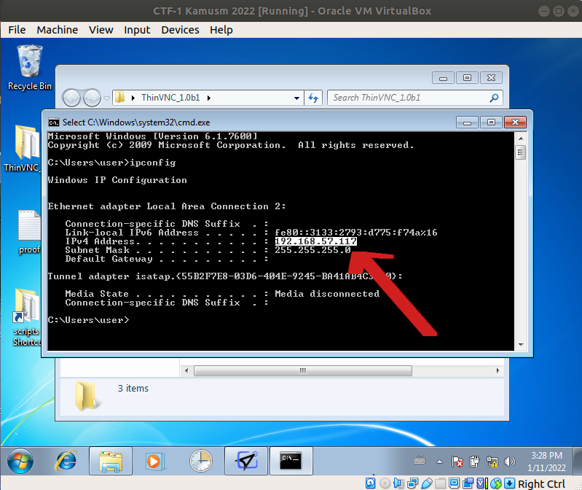582x490 pixels.
Task: Click the Action Center flag tray icon
Action: (x=457, y=462)
